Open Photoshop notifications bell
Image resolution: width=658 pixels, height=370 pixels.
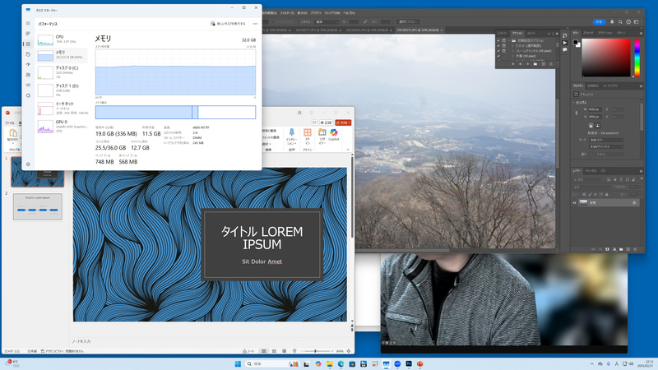(x=612, y=22)
